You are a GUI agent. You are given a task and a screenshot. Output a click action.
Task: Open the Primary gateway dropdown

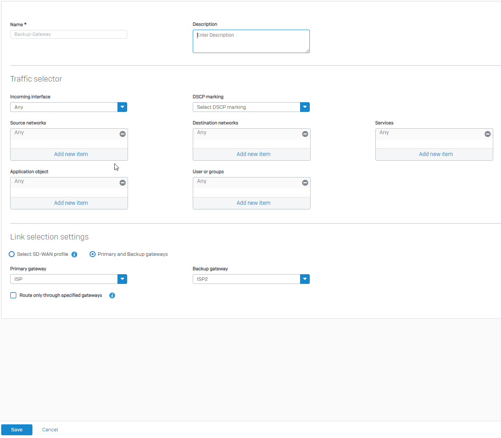click(x=122, y=279)
